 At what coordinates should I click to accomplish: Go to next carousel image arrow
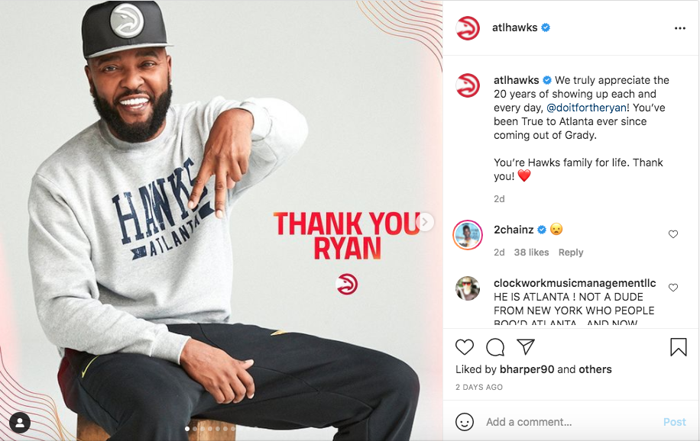click(x=426, y=221)
